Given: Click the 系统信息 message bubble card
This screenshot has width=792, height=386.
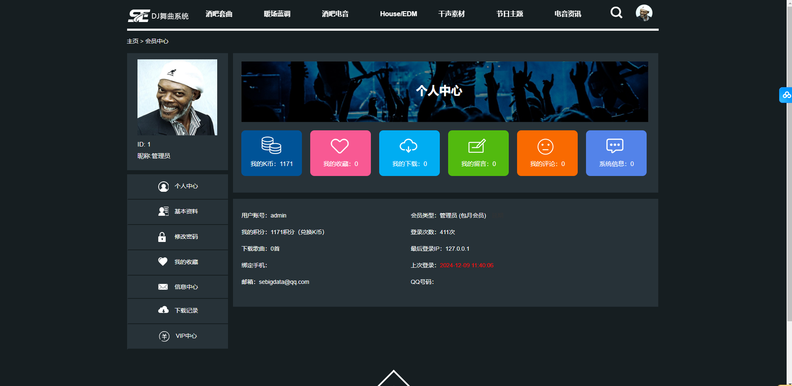Looking at the screenshot, I should pos(616,153).
